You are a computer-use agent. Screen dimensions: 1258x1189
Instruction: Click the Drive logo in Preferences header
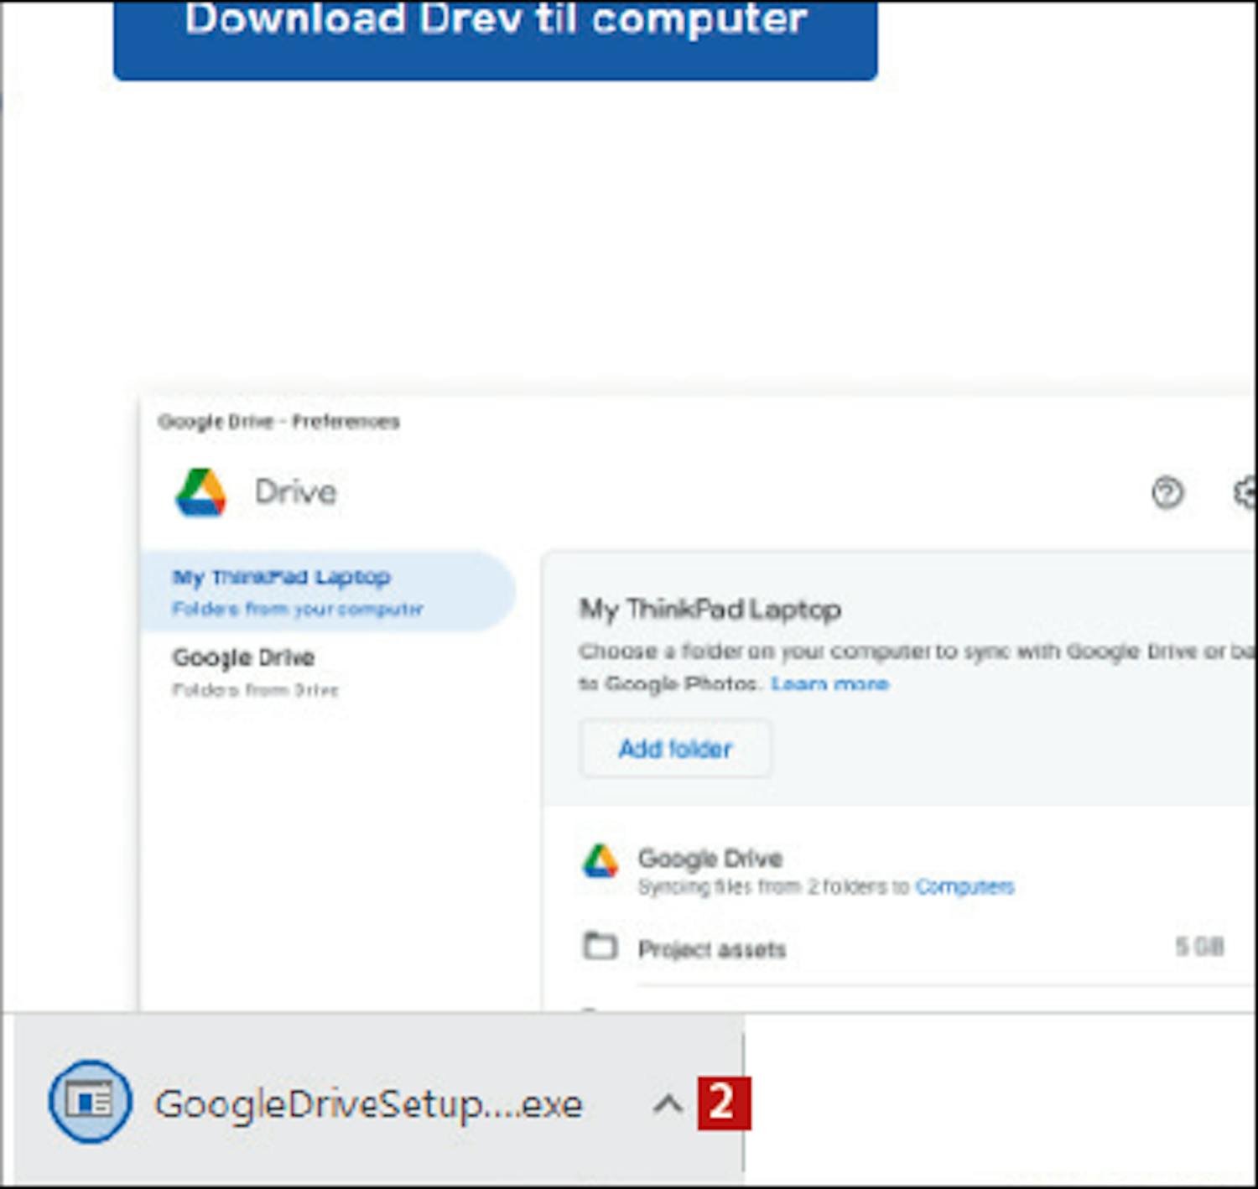pyautogui.click(x=200, y=492)
